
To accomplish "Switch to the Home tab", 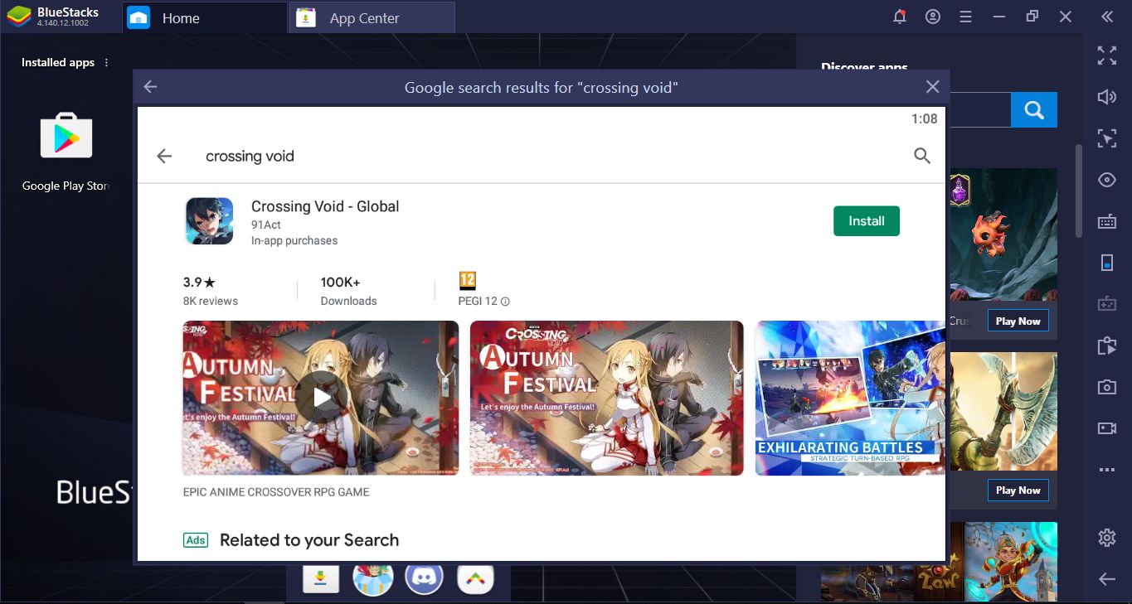I will click(205, 17).
